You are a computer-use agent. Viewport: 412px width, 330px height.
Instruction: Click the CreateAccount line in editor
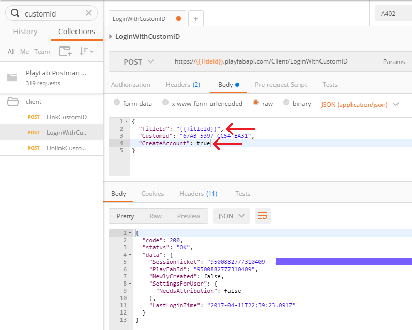click(x=271, y=143)
